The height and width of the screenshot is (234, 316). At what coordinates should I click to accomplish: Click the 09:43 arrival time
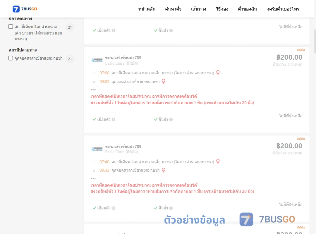pyautogui.click(x=104, y=170)
